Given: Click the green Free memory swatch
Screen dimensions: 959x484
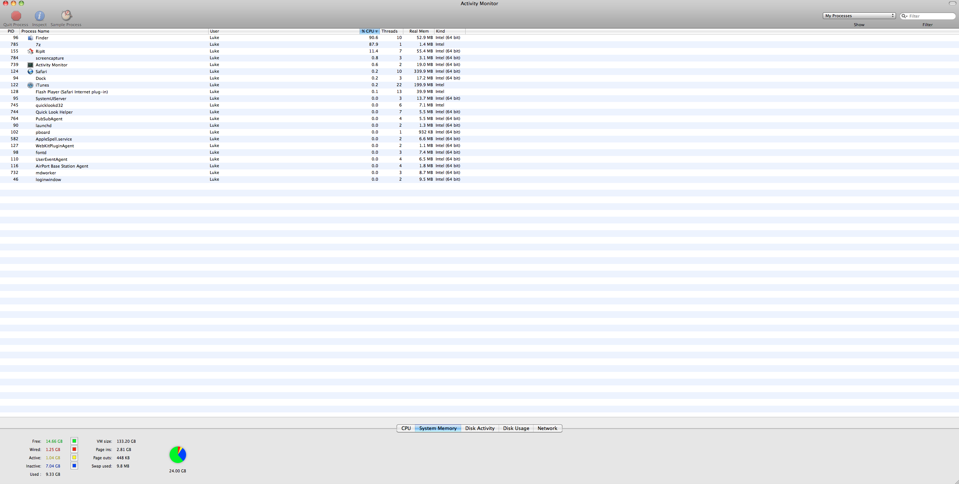Looking at the screenshot, I should tap(74, 441).
